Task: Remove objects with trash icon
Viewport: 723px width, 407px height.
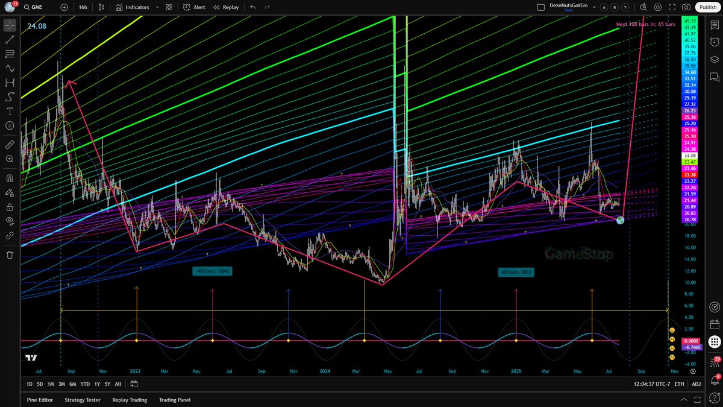Action: point(10,254)
